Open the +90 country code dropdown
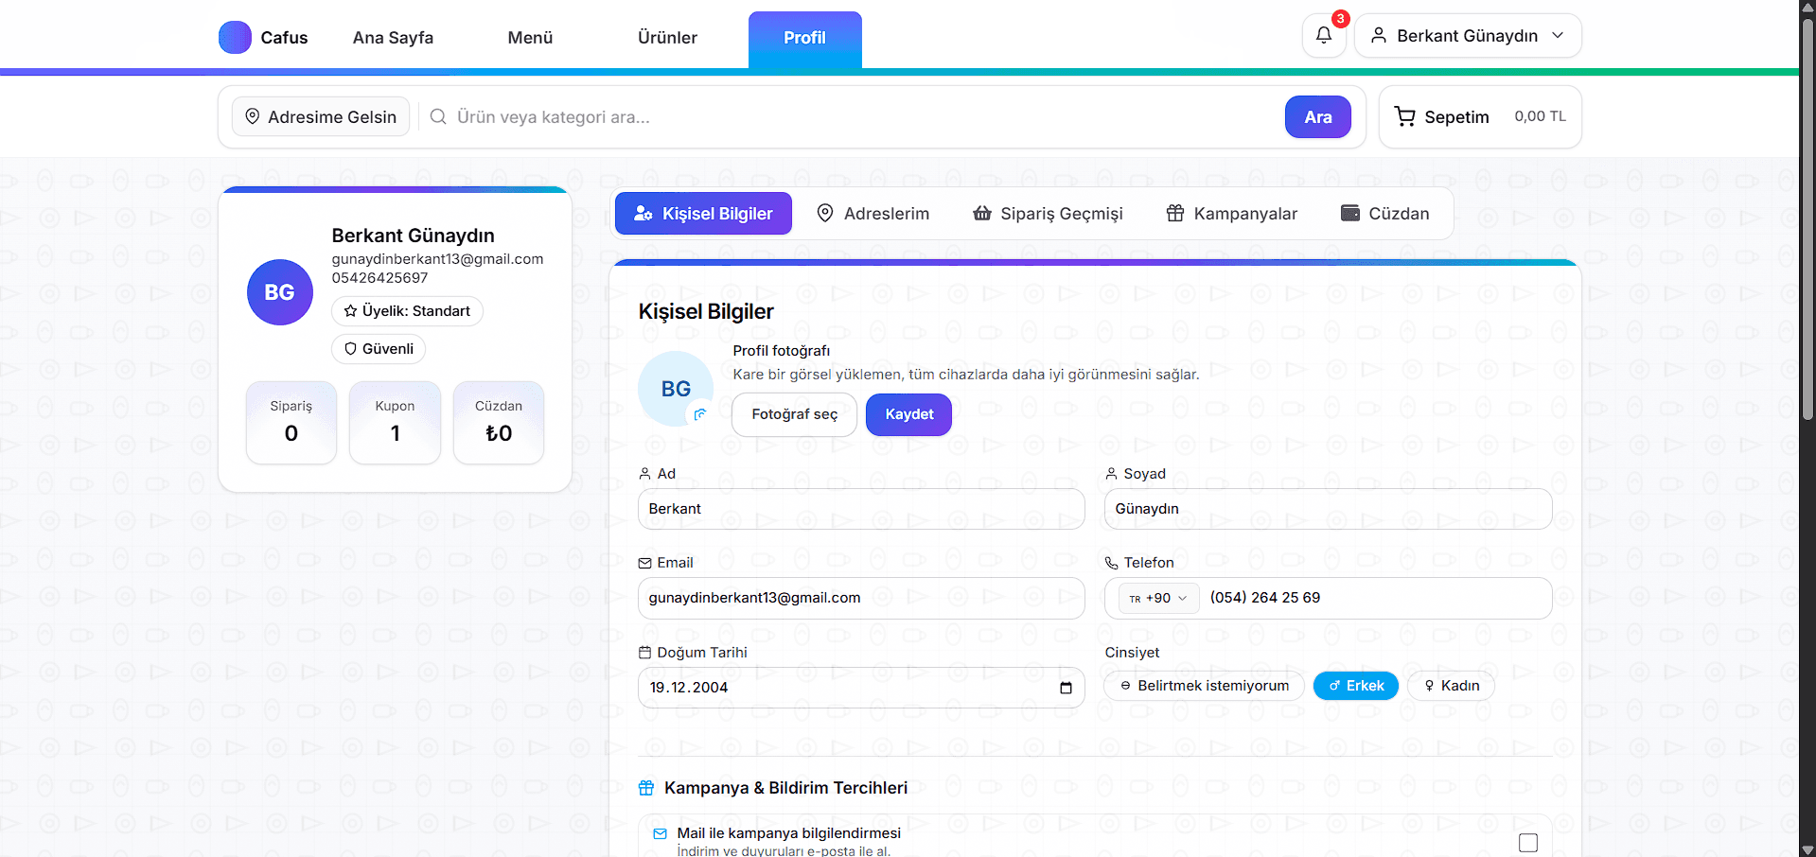The image size is (1816, 857). [1158, 598]
